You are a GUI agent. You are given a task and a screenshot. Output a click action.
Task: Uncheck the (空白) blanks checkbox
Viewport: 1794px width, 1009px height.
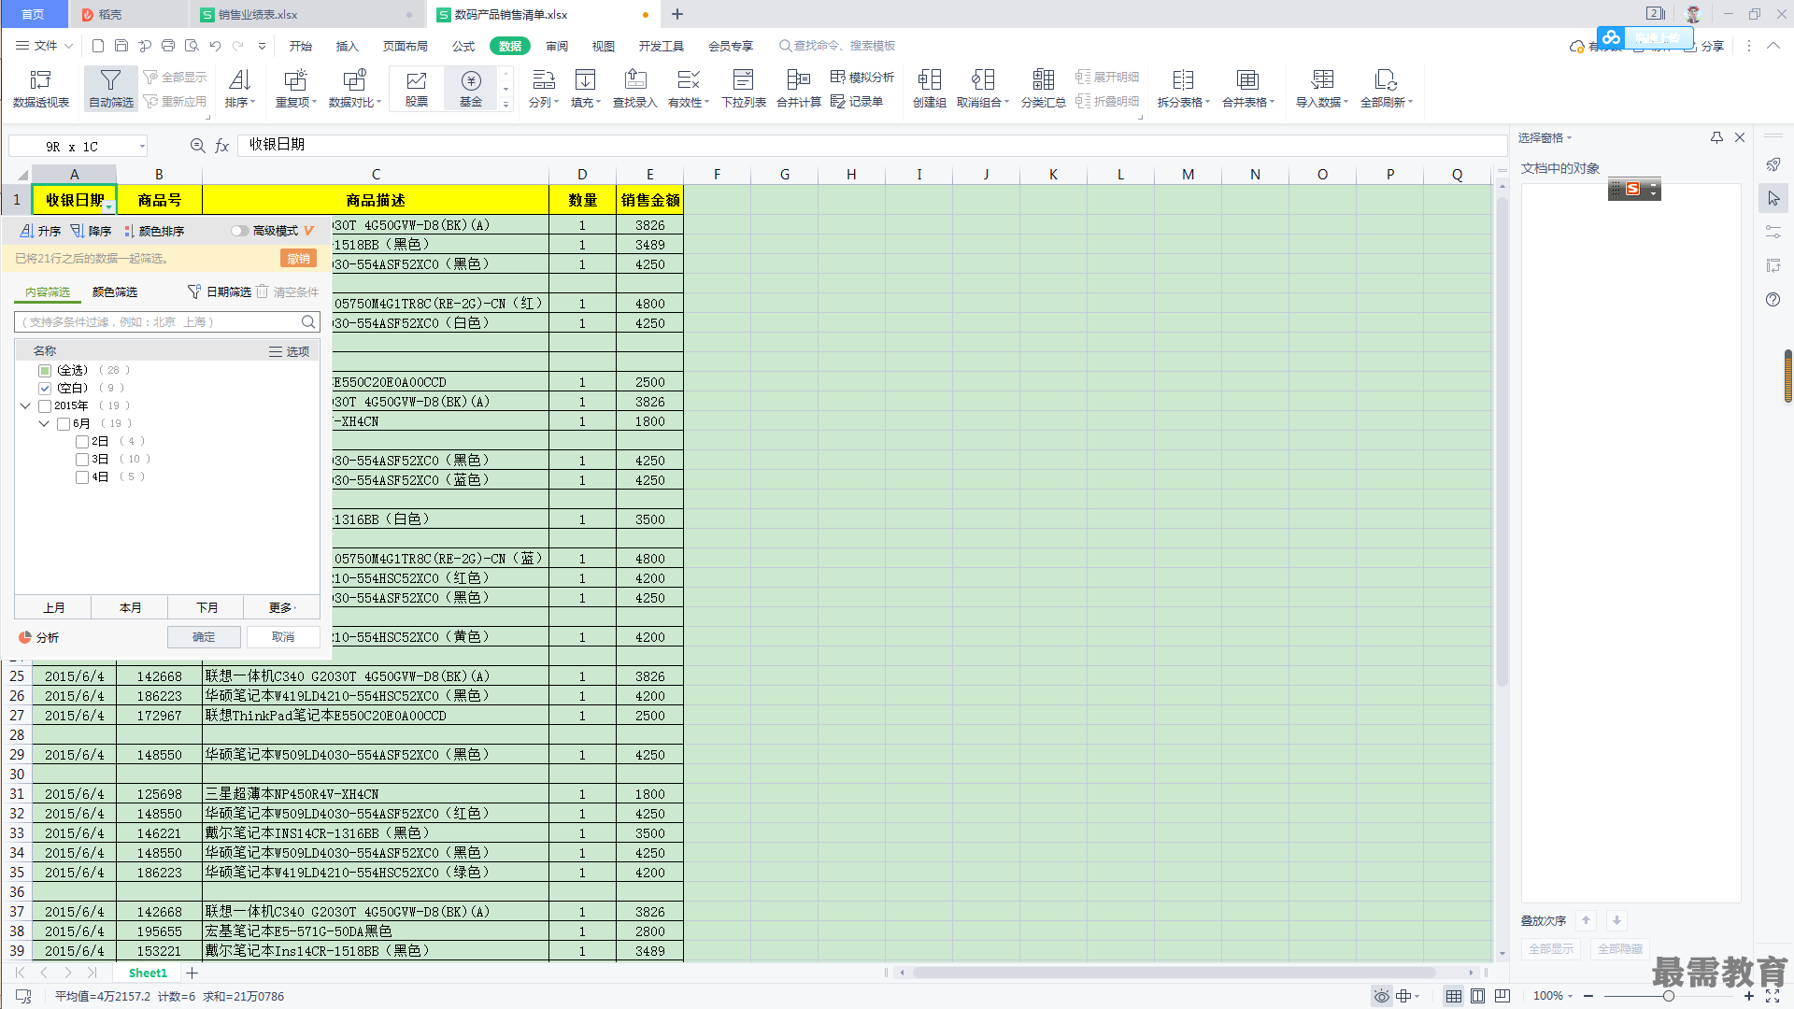[45, 389]
